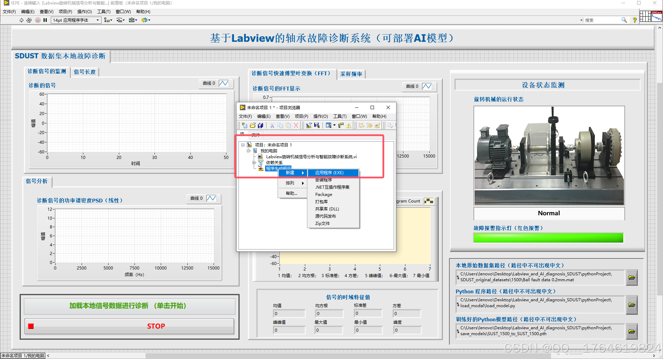
Task: Click the search field in LabVIEW toolbar
Action: tap(602, 20)
